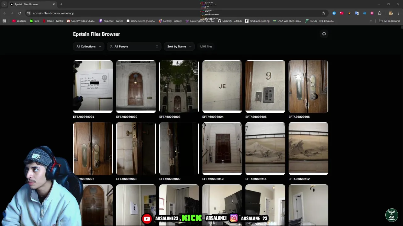Viewport: 403px width, 226px height.
Task: Open thumbnail EFTA00000012
Action: (x=309, y=149)
